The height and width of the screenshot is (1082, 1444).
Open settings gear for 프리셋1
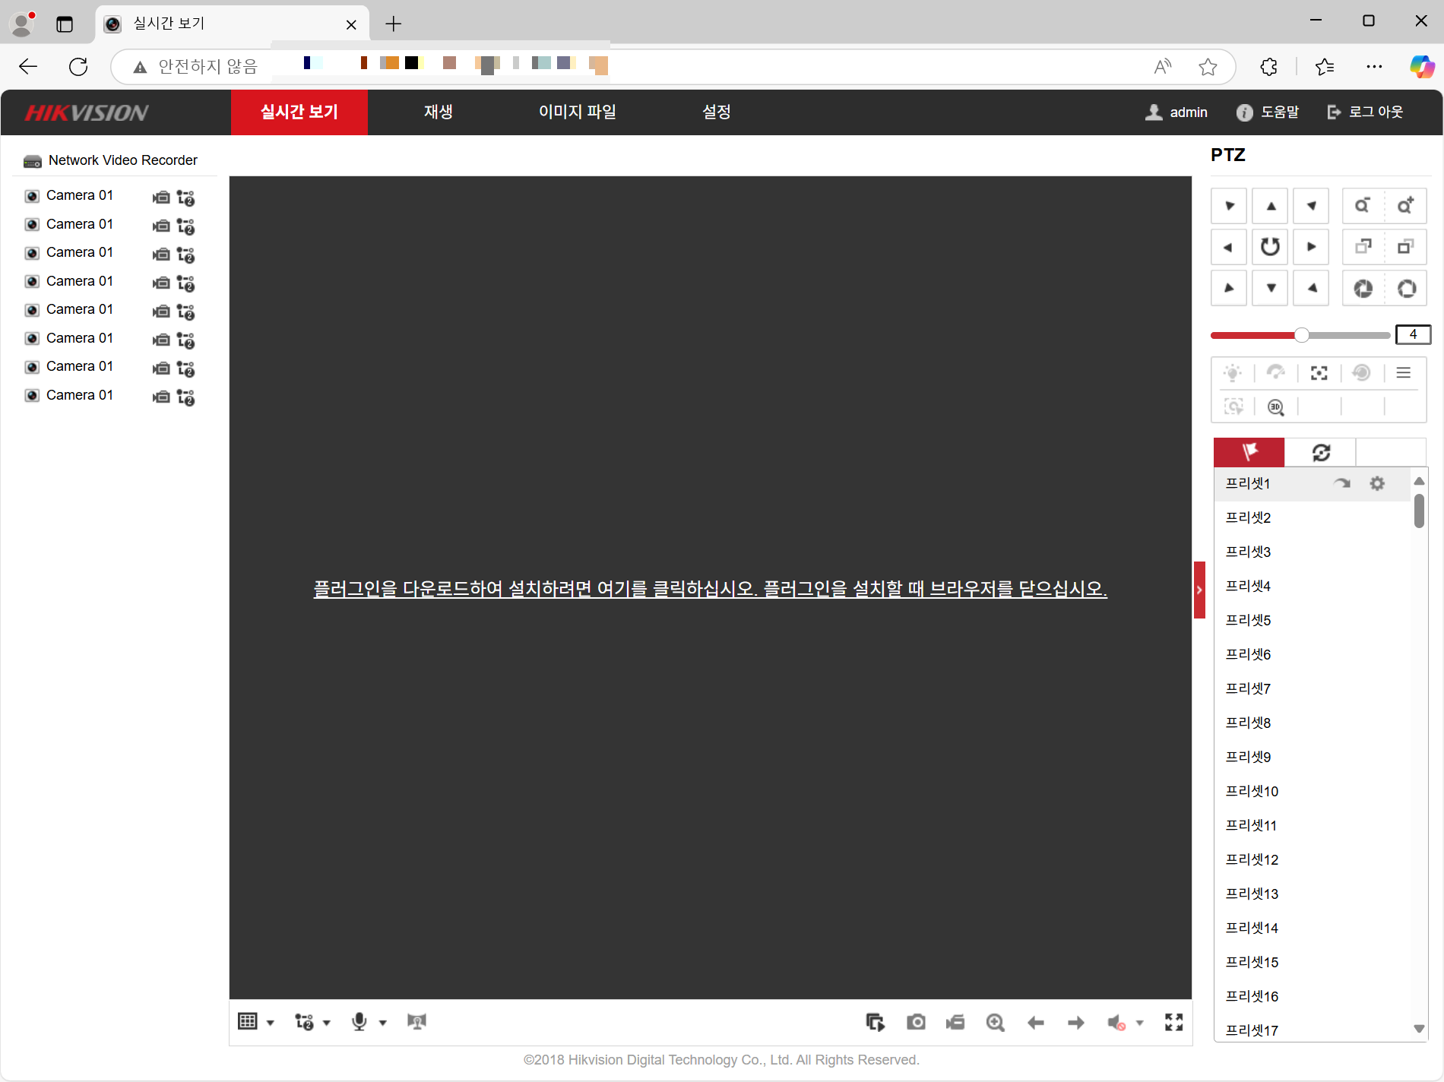click(x=1377, y=483)
